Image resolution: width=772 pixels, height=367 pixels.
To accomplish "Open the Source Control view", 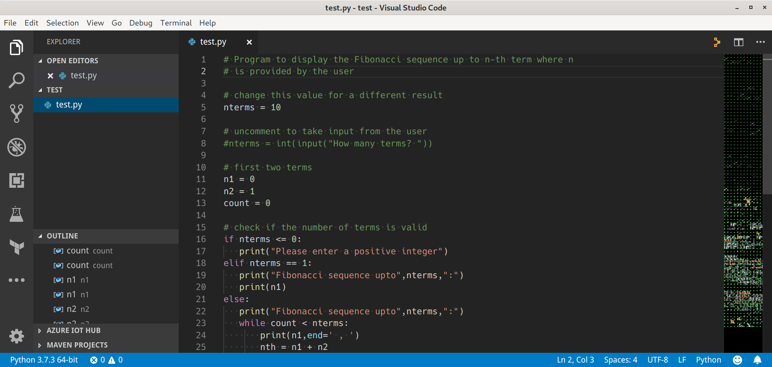I will [16, 114].
